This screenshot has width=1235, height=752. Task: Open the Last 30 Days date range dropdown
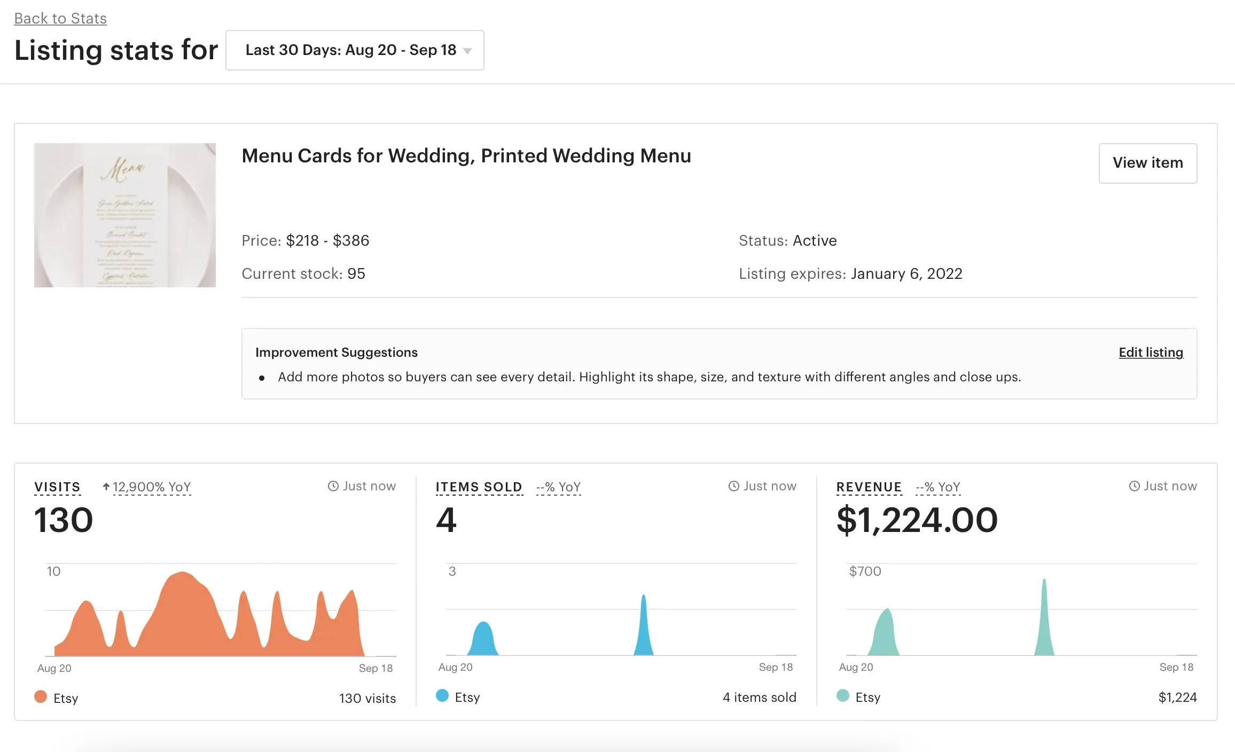[x=355, y=50]
